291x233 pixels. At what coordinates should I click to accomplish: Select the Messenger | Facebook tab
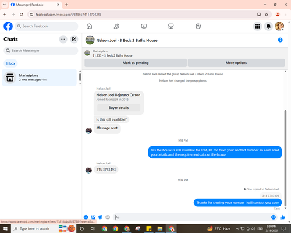coord(36,5)
